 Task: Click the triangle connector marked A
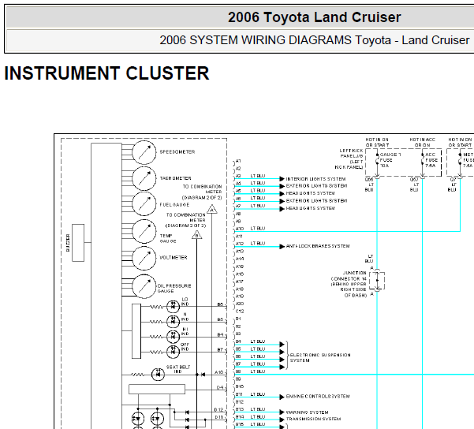(x=212, y=209)
